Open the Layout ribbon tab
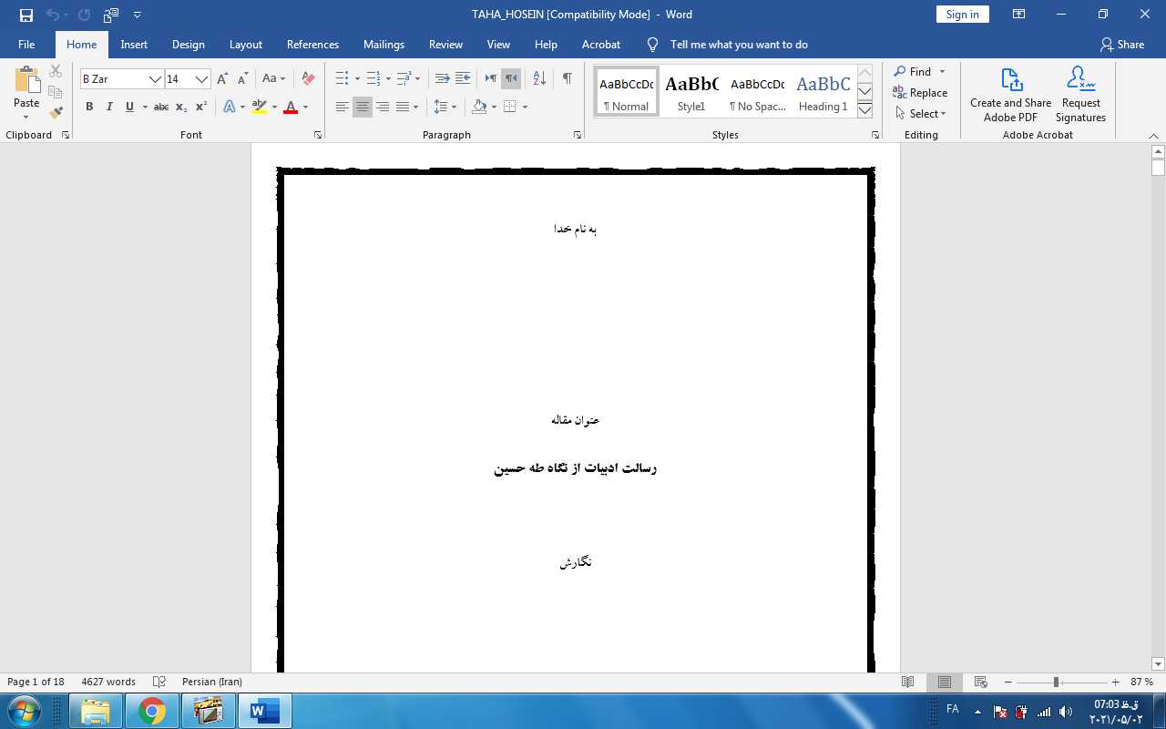1166x729 pixels. [x=245, y=45]
